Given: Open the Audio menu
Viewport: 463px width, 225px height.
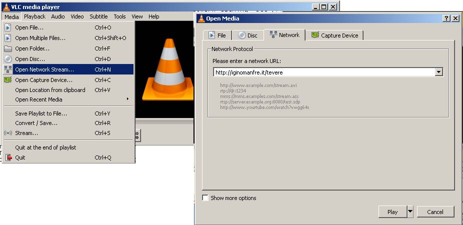Looking at the screenshot, I should pos(58,16).
